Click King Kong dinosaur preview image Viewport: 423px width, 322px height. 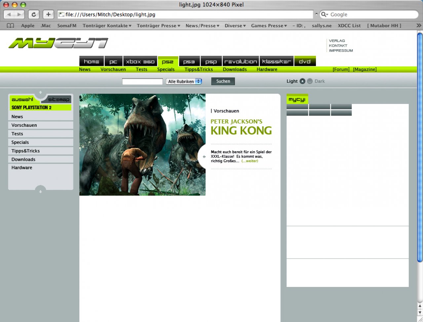pyautogui.click(x=142, y=145)
